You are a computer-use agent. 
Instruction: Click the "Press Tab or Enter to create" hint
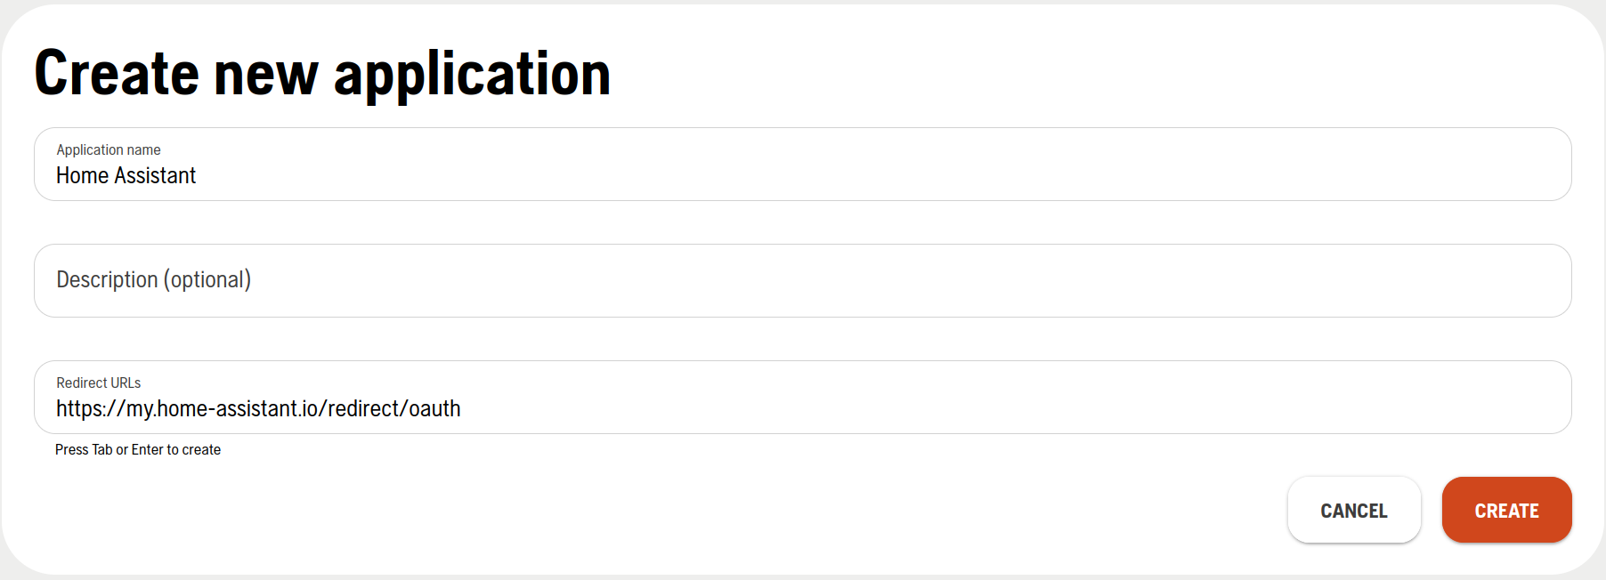[x=138, y=450]
